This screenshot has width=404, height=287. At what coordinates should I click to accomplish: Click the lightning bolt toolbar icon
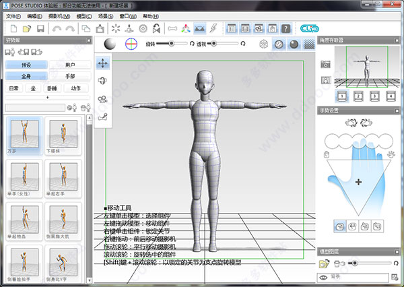[213, 28]
